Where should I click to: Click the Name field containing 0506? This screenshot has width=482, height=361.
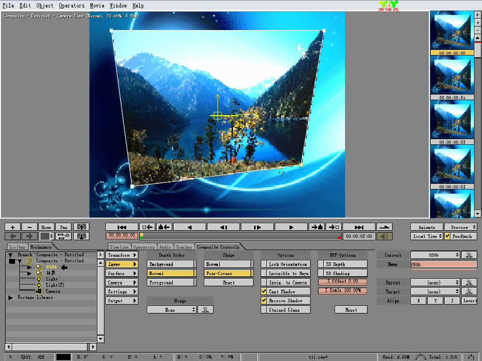coord(444,264)
